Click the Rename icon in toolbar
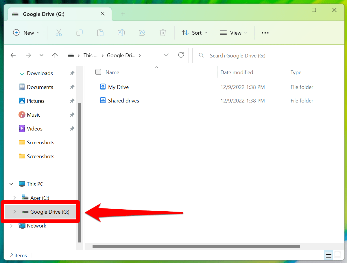 [x=121, y=33]
